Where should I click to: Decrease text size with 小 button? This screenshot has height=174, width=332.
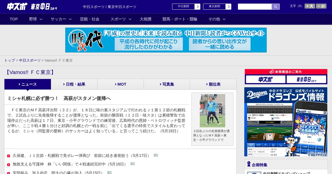[x=321, y=6]
